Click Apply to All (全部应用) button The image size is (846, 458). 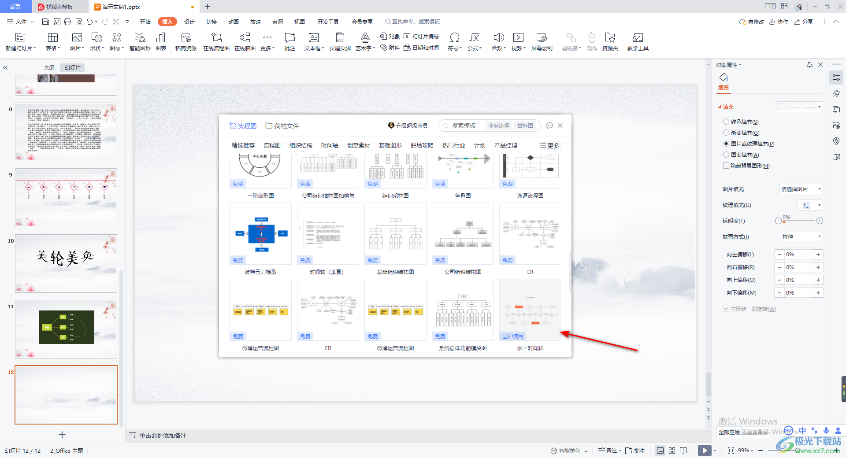[729, 432]
